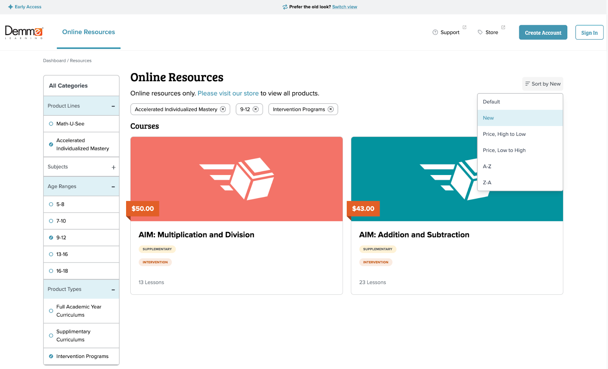Choose New sort option
This screenshot has width=608, height=369.
520,118
